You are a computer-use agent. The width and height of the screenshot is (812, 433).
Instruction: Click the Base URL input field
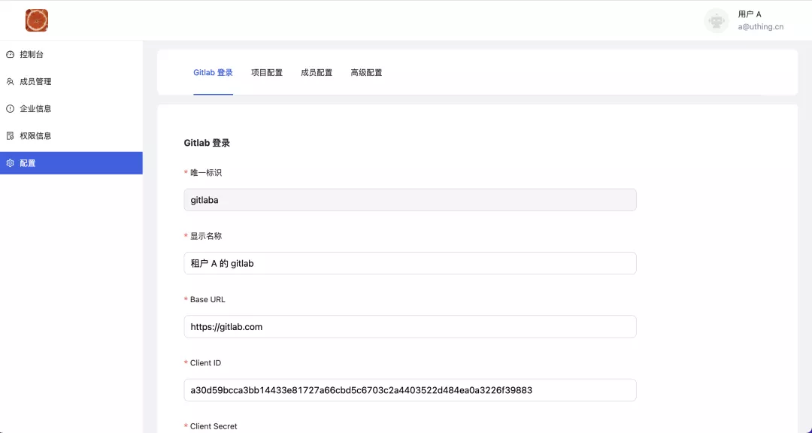coord(411,327)
